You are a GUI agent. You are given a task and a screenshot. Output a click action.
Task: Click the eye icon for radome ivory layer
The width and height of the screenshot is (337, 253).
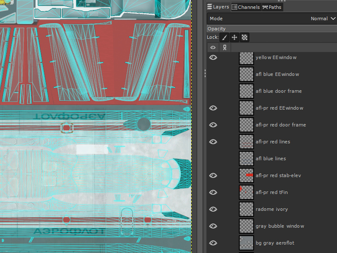tap(213, 209)
